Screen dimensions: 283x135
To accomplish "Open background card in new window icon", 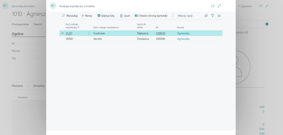I will (261, 6).
